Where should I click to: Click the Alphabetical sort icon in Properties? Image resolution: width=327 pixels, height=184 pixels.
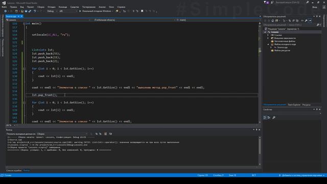pyautogui.click(x=269, y=118)
